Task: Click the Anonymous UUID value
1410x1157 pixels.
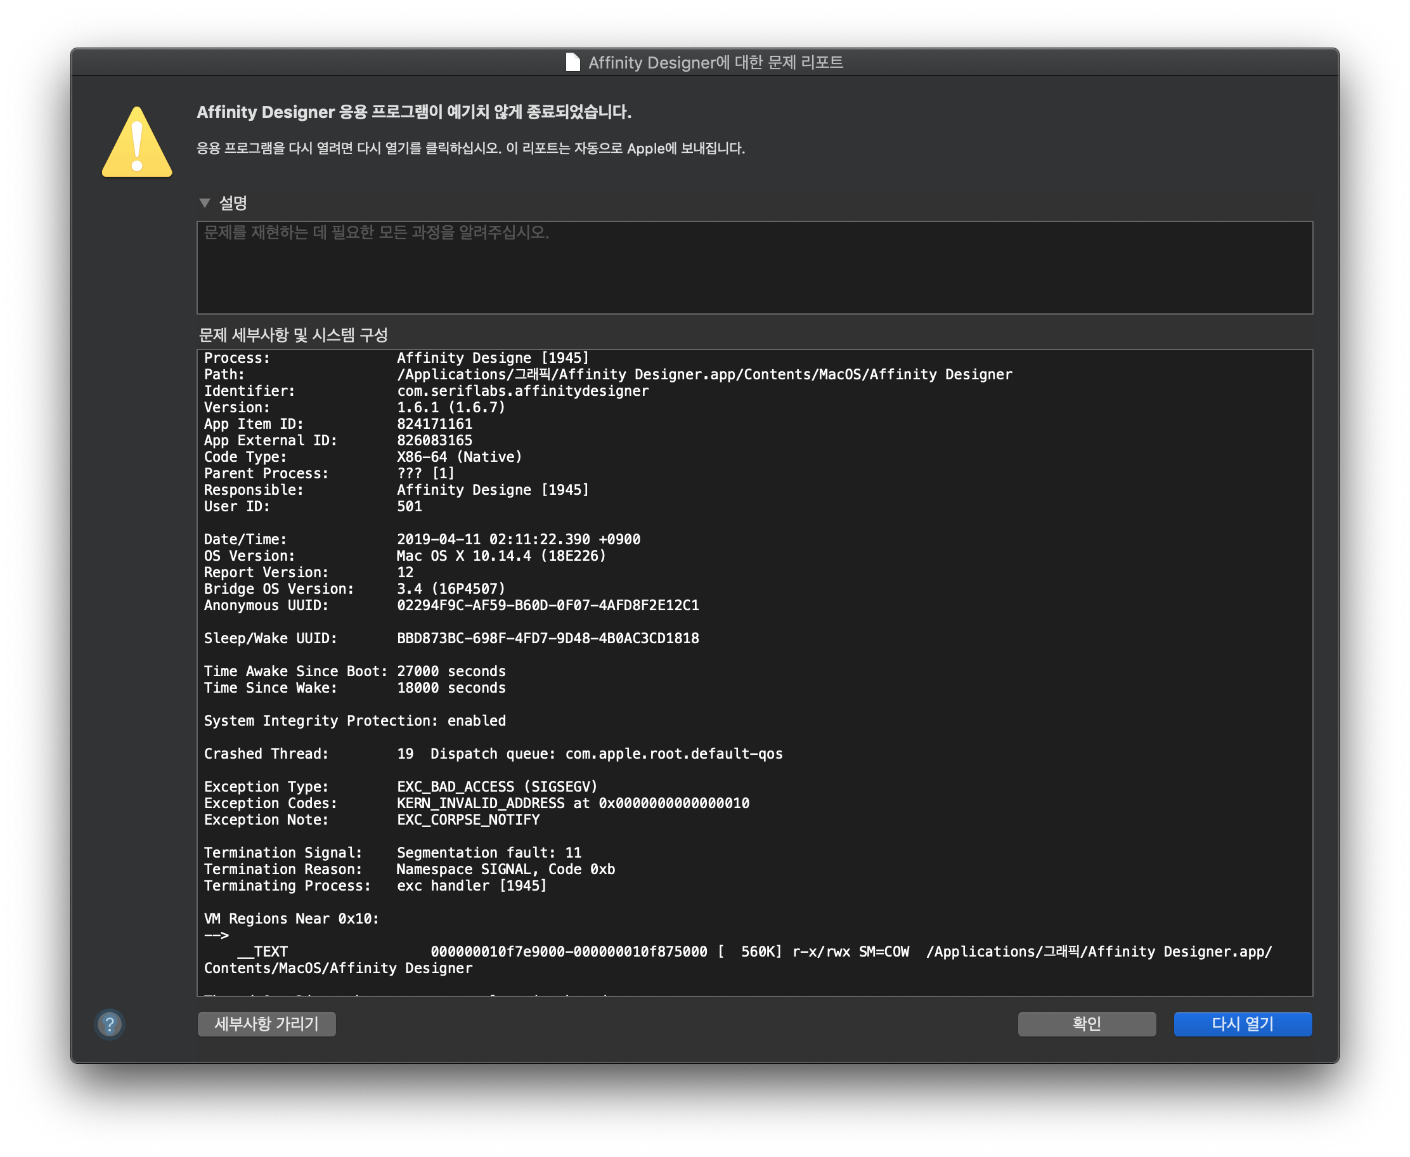Action: (x=548, y=606)
